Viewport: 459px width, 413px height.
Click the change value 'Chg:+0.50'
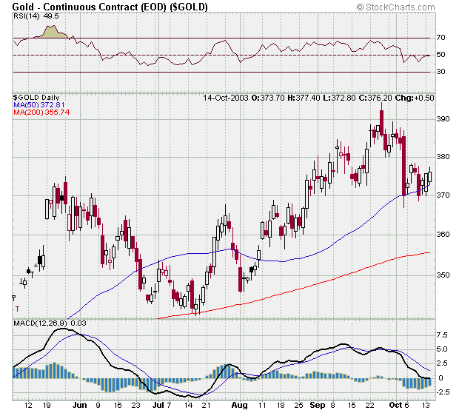pyautogui.click(x=415, y=98)
